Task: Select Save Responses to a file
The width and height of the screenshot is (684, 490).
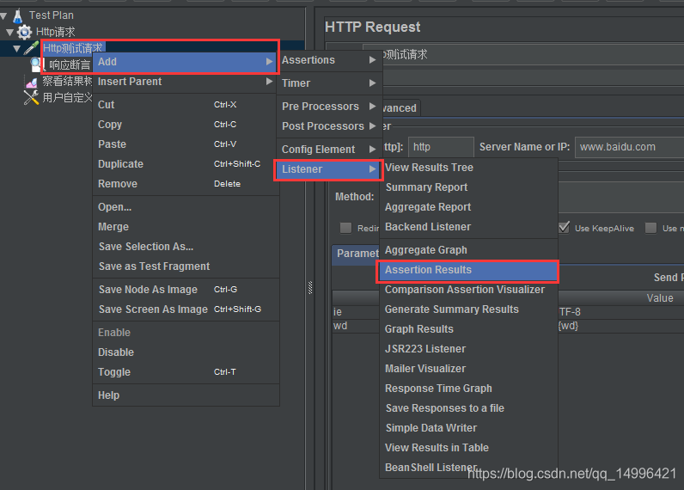Action: 469,408
